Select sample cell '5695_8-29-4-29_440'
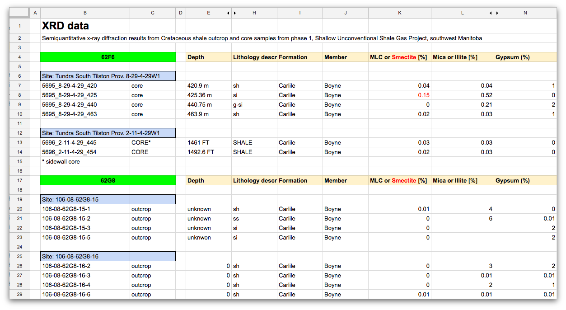 tap(85, 105)
